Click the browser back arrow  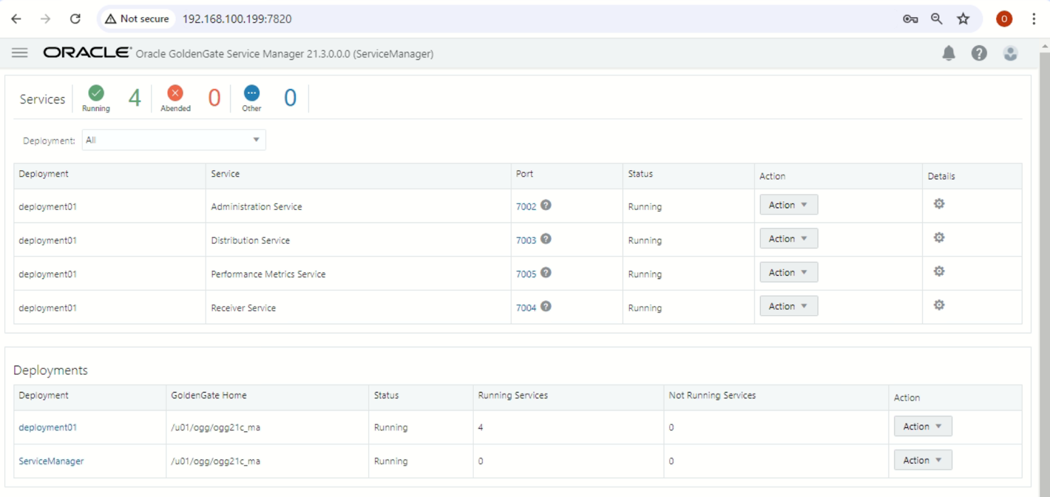tap(16, 19)
